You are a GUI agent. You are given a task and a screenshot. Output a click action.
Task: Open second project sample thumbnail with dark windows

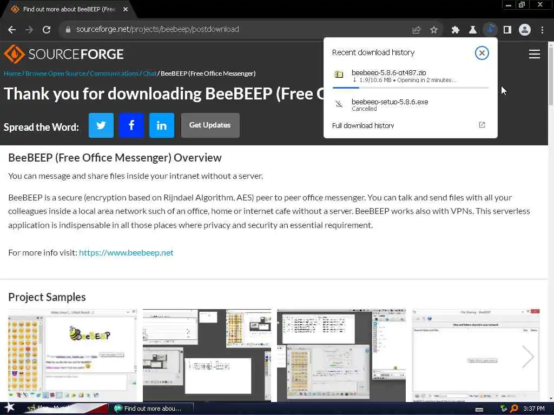(207, 356)
